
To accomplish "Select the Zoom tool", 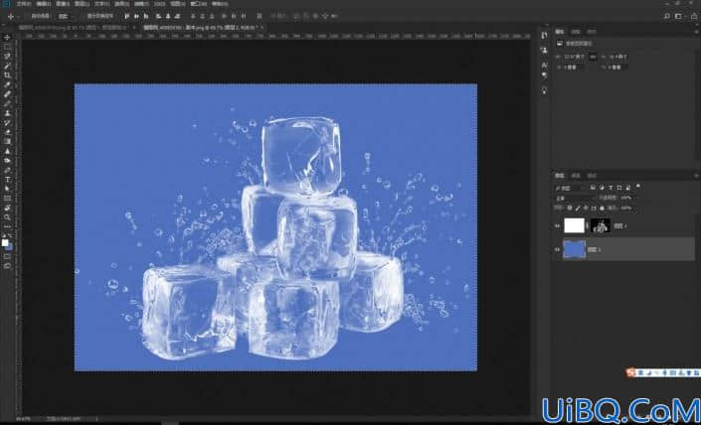I will pyautogui.click(x=7, y=216).
